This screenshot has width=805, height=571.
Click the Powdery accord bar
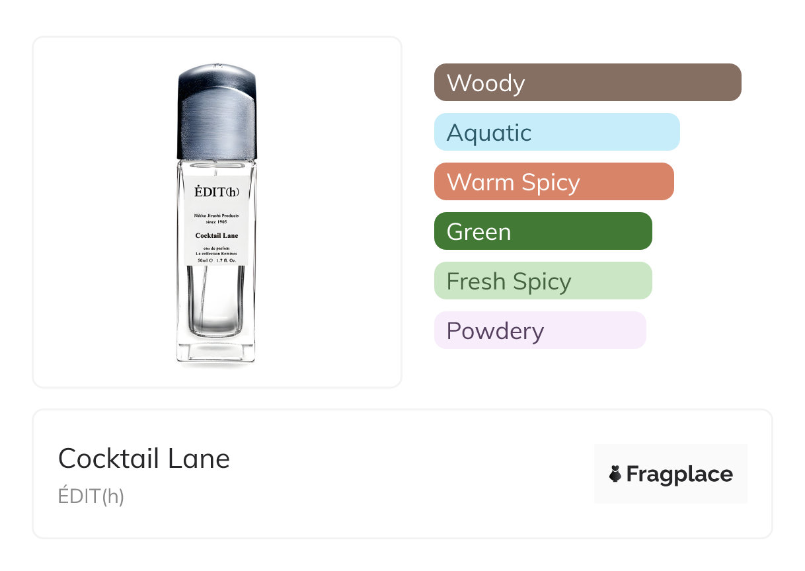click(539, 330)
